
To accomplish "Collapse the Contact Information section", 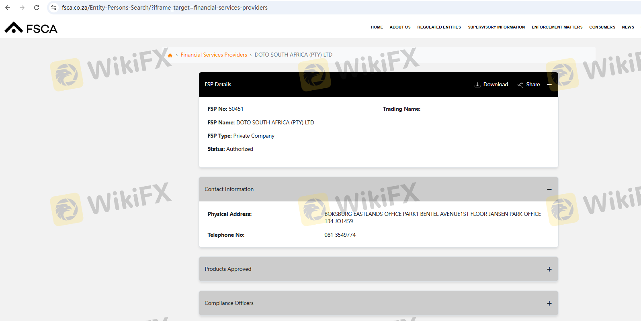I will (x=549, y=189).
